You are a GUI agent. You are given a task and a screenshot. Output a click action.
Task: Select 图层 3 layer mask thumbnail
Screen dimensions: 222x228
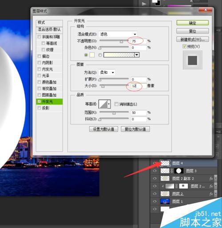coord(179,171)
